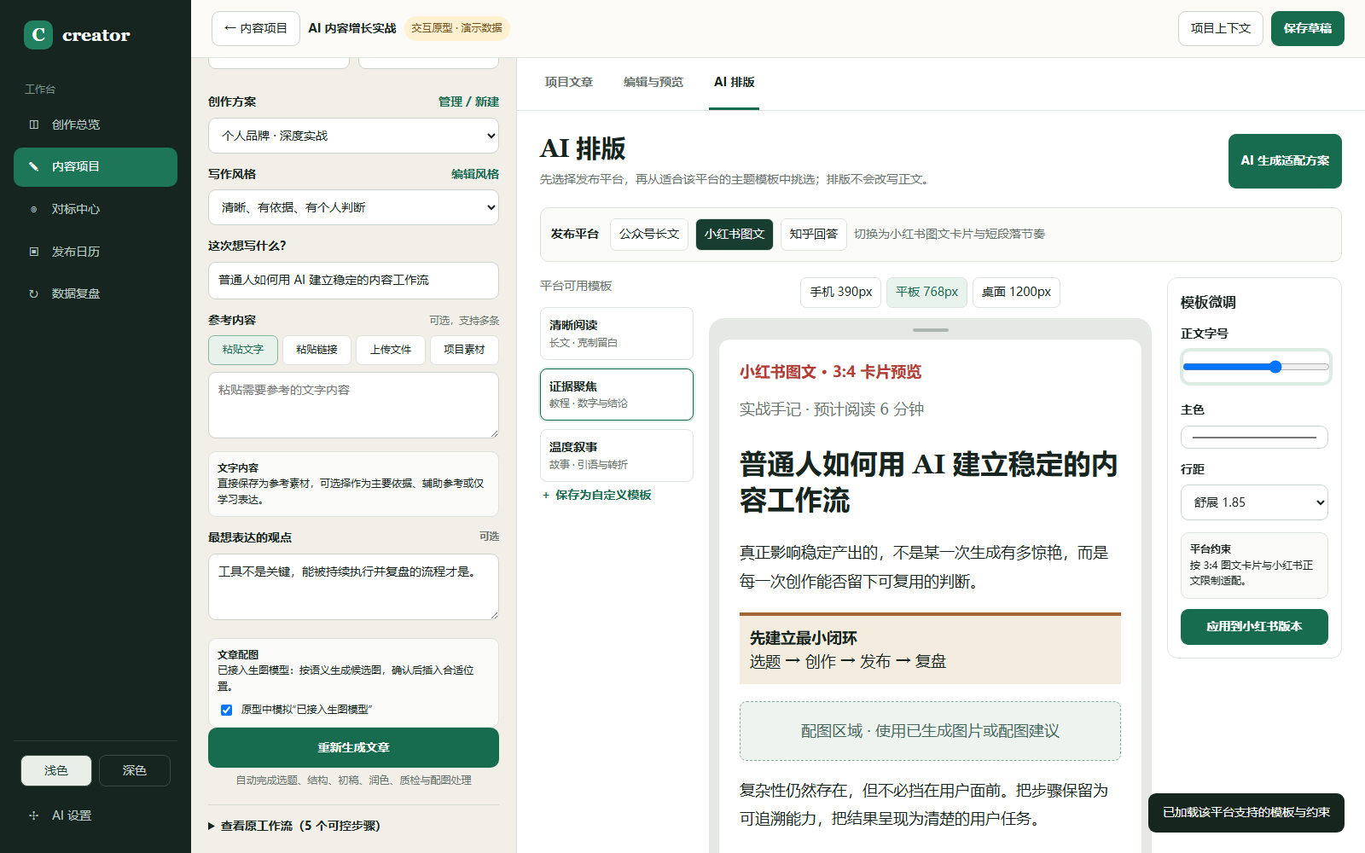The image size is (1365, 853).
Task: Click 这次想写什么 topic input field
Action: [x=353, y=280]
